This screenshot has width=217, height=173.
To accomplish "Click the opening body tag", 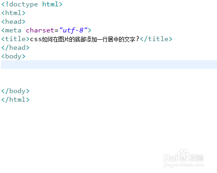I will [13, 56].
